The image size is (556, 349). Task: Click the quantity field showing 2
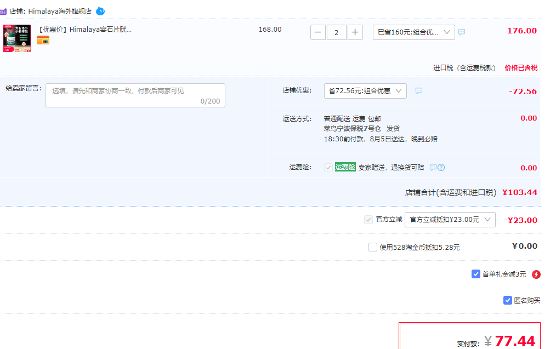coord(337,32)
